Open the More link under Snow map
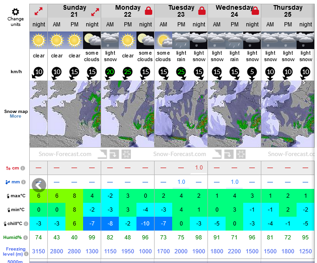The width and height of the screenshot is (317, 263). pos(15,116)
